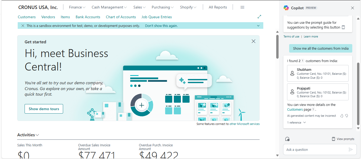The image size is (361, 159).
Task: Open Chart of Accounts
Action: 121,17
